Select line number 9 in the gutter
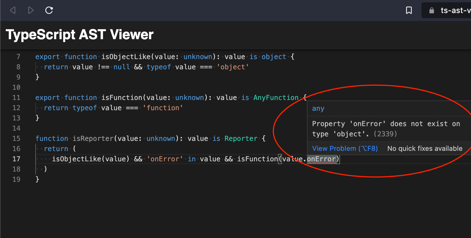Image resolution: width=471 pixels, height=238 pixels. [x=18, y=77]
